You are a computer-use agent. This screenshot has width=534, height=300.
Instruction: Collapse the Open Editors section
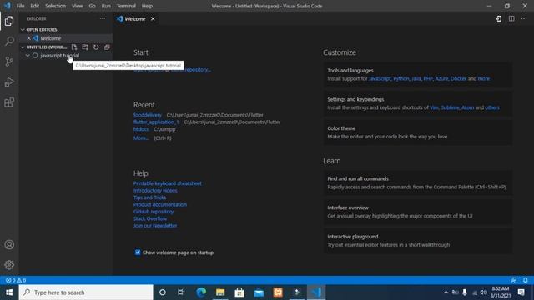point(23,30)
